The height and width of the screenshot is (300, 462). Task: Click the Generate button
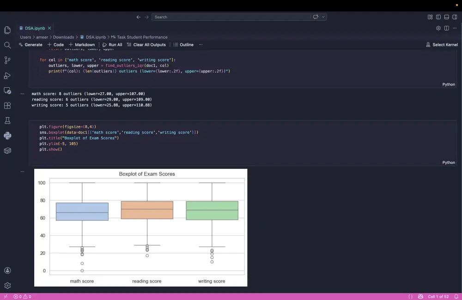point(30,45)
